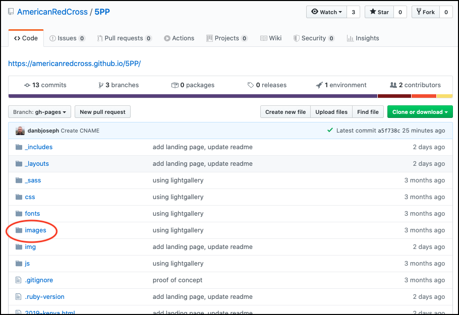The image size is (459, 315).
Task: Click the _includes folder icon
Action: [19, 147]
